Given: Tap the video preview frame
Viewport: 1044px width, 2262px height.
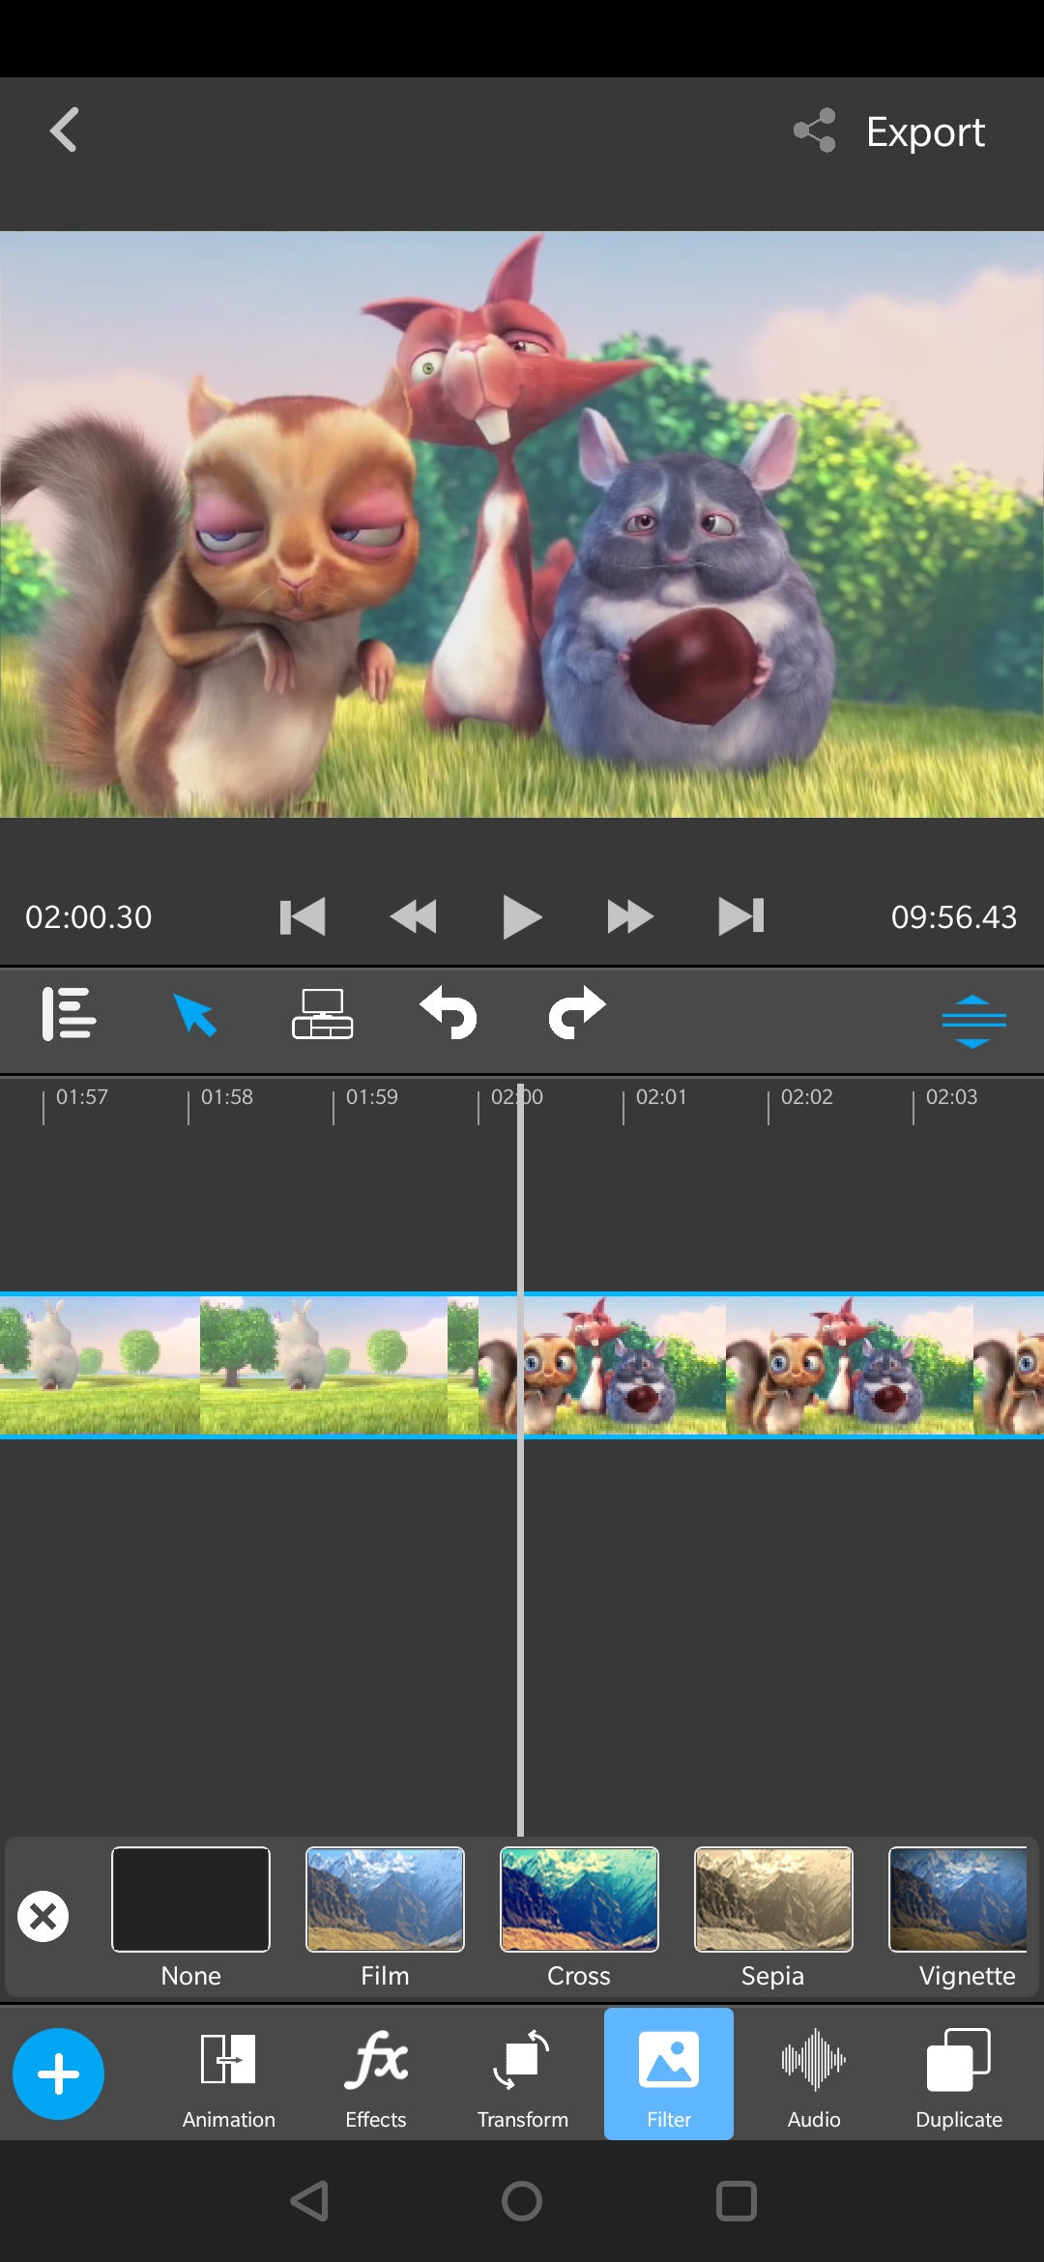Looking at the screenshot, I should tap(522, 524).
